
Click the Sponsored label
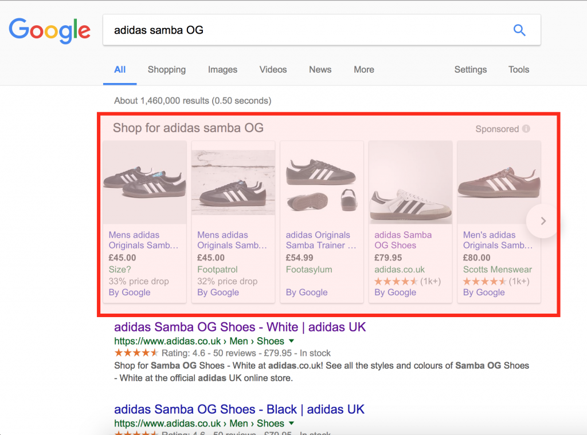(x=497, y=129)
